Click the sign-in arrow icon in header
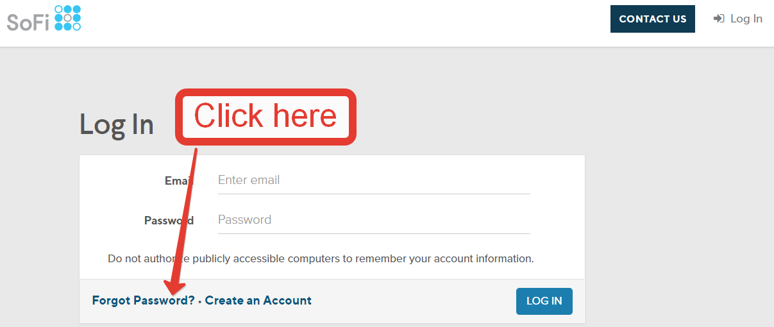 719,19
